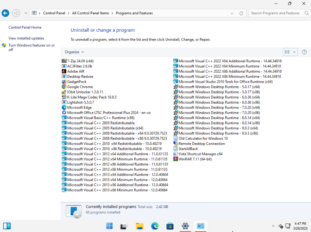Open the Organize dropdown menu
Image resolution: width=311 pixels, height=232 pixels.
[x=74, y=52]
